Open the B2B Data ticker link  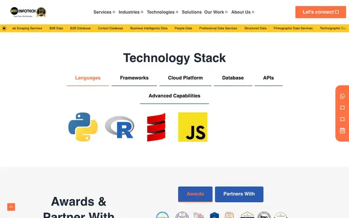click(x=56, y=28)
